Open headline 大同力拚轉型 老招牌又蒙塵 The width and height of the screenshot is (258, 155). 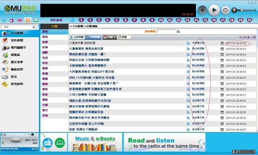88,95
